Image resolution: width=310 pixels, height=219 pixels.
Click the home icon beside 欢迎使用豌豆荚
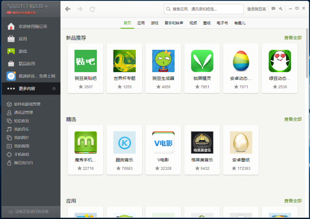(x=11, y=27)
